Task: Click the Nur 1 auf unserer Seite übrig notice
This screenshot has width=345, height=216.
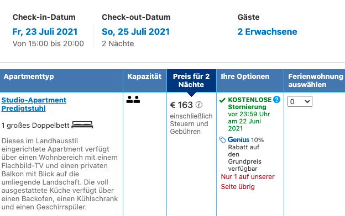Action: click(248, 182)
